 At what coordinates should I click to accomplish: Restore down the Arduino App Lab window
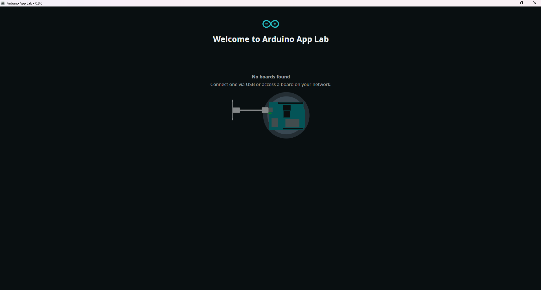coord(522,3)
